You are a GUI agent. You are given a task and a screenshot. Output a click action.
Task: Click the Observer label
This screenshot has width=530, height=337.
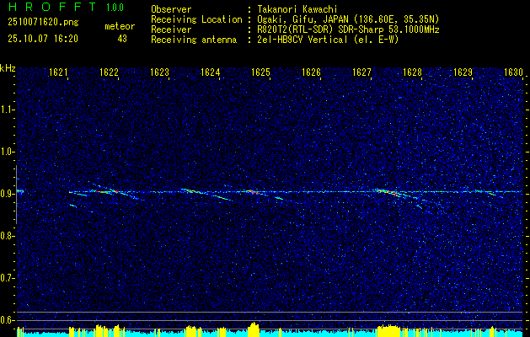coord(171,9)
